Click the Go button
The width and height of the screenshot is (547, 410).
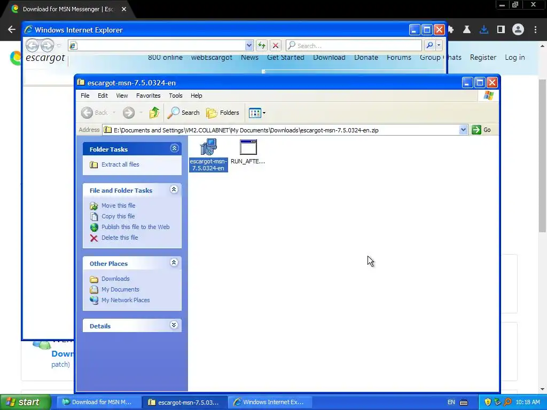[x=481, y=130]
